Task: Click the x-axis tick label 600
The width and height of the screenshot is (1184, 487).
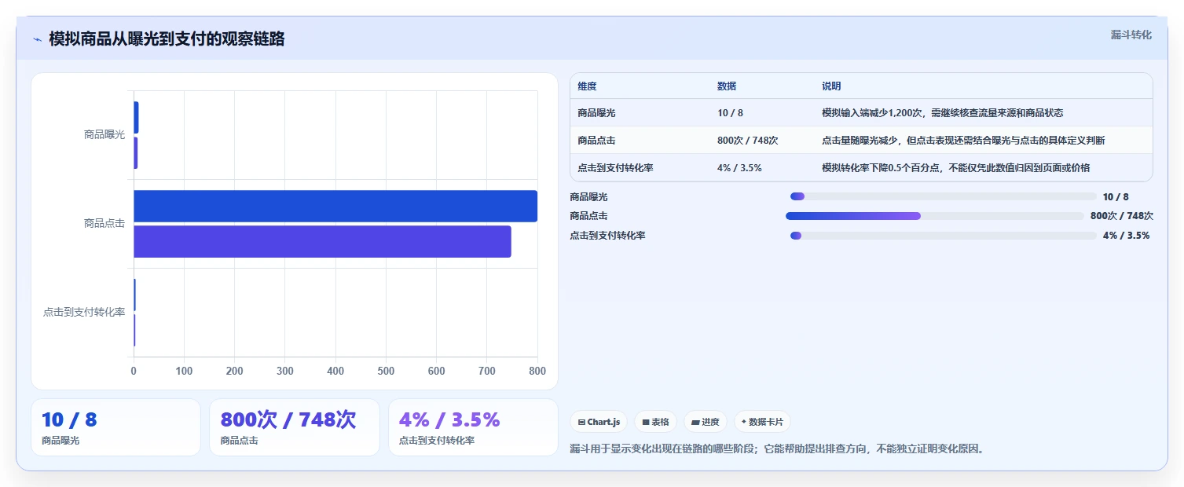Action: click(x=436, y=372)
